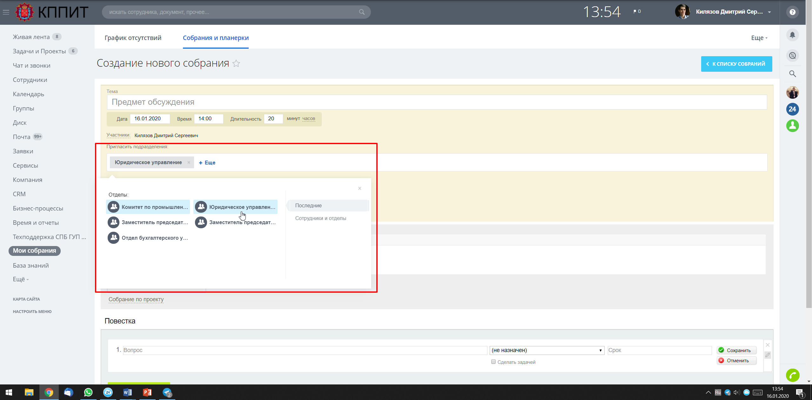Star the meeting creation page as favorite
812x400 pixels.
[x=236, y=63]
